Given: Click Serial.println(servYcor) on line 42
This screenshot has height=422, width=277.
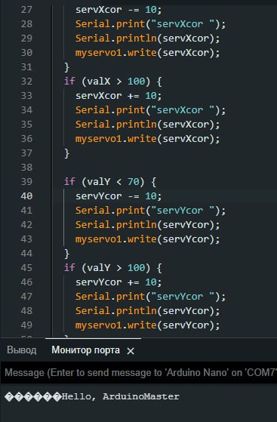Looking at the screenshot, I should [x=147, y=225].
